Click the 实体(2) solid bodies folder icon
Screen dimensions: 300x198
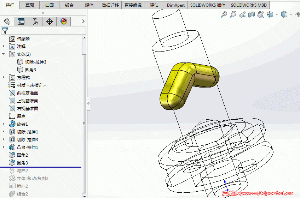pos(12,54)
